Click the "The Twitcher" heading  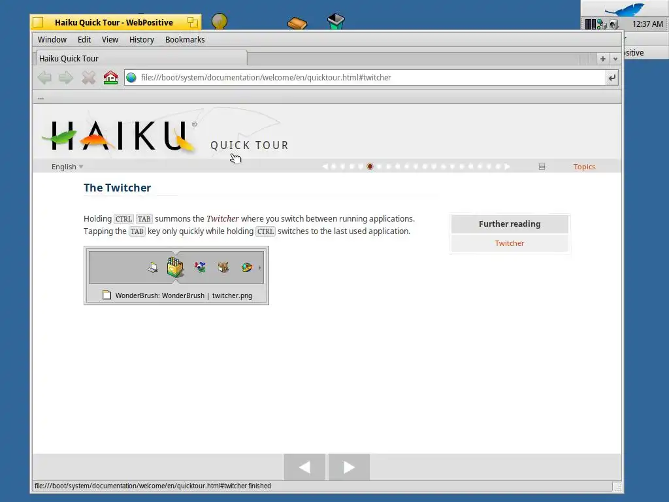(118, 188)
